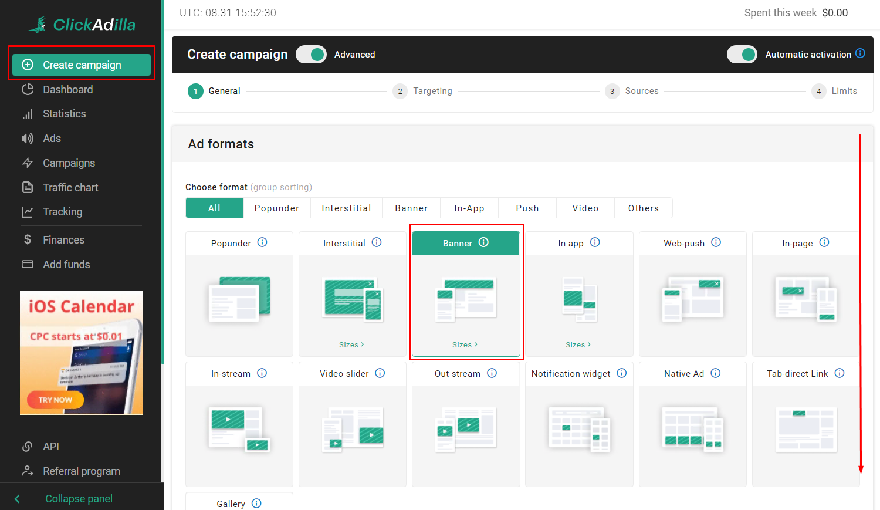Expand Sizes under the In app format
Image resolution: width=880 pixels, height=510 pixels.
[x=578, y=345]
